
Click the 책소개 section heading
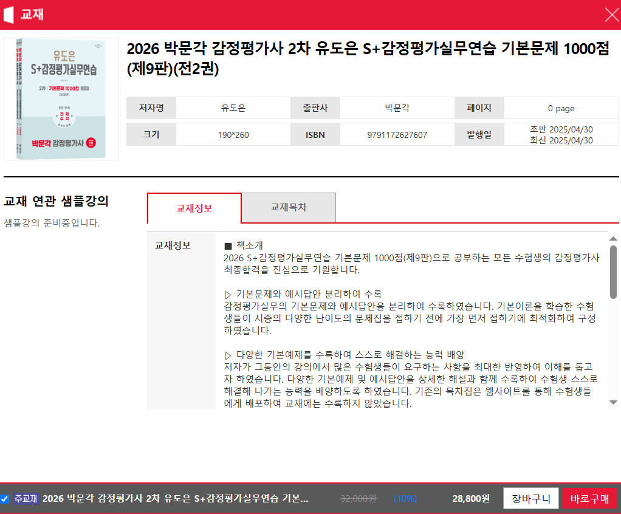(244, 245)
